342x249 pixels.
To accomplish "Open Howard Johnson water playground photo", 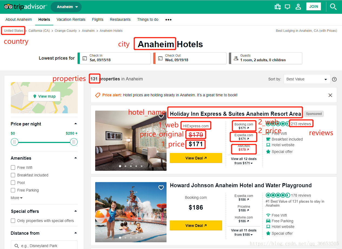I will 131,212.
